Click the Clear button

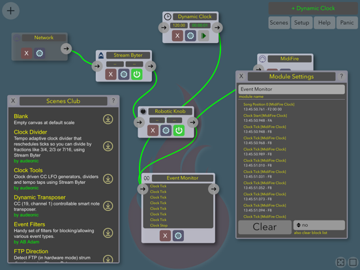265,227
